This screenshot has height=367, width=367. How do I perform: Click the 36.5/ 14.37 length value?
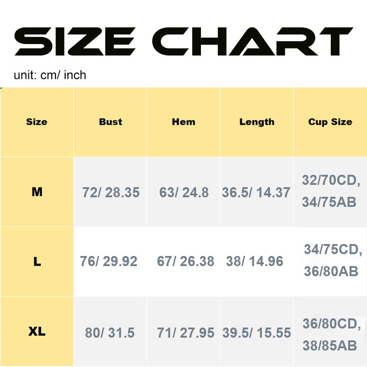pyautogui.click(x=256, y=192)
